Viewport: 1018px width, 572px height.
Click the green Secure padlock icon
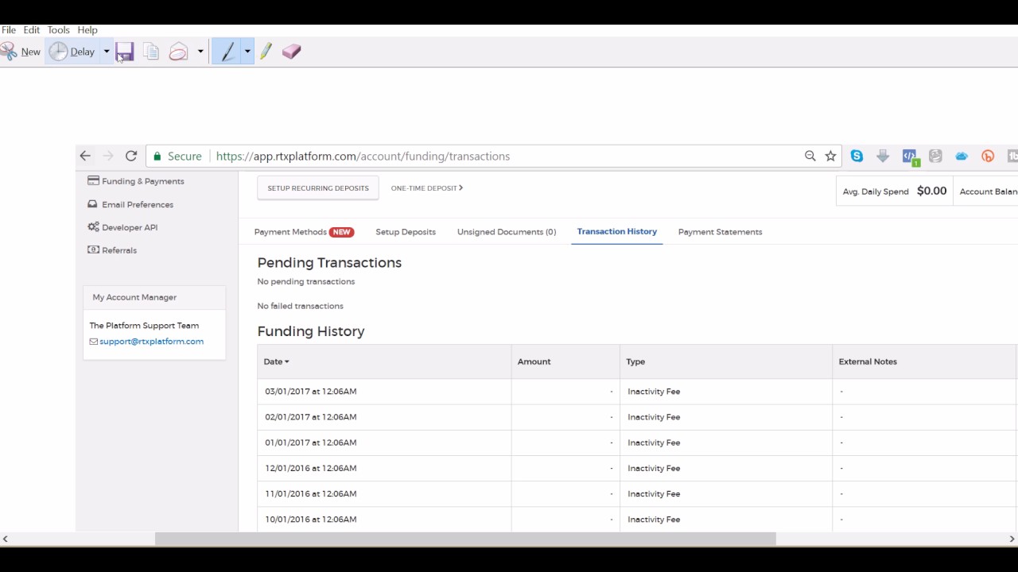(x=157, y=157)
